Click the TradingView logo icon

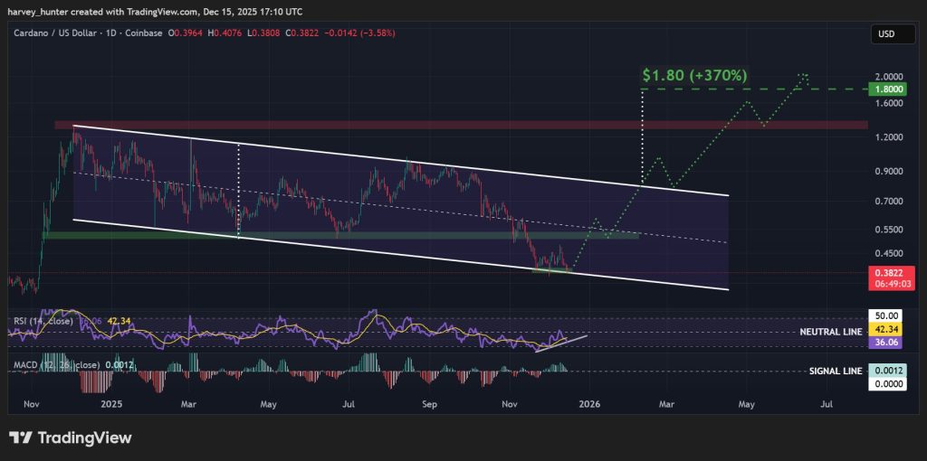22,437
